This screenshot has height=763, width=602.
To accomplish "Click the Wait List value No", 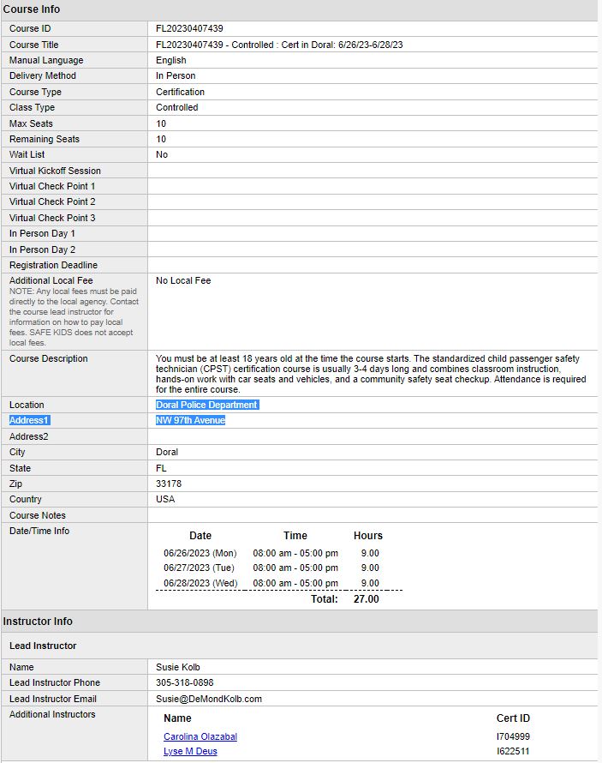I will (162, 154).
